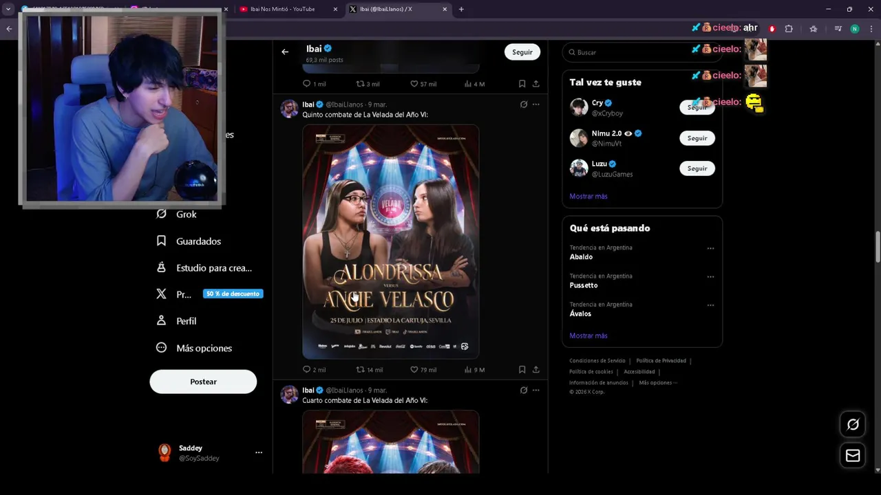Open Nimu 2.0 profile avatar
The image size is (881, 495).
tap(579, 138)
